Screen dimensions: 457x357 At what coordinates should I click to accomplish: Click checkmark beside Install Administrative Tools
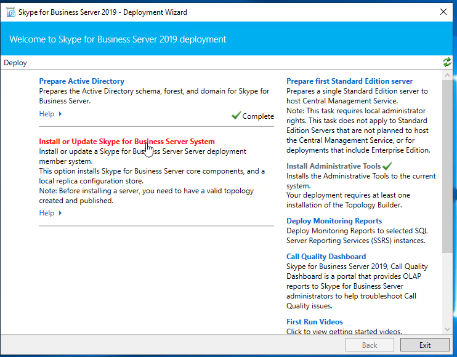pos(387,166)
